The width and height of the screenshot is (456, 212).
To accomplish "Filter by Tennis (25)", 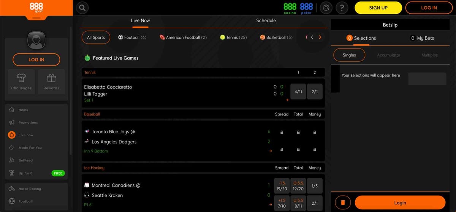I will [x=233, y=37].
